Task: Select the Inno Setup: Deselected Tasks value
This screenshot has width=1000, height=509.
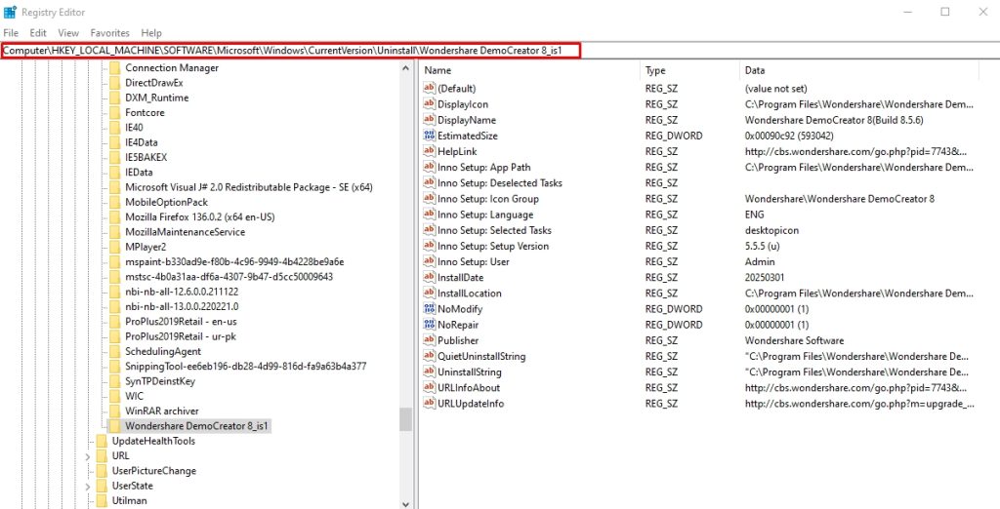Action: tap(499, 183)
